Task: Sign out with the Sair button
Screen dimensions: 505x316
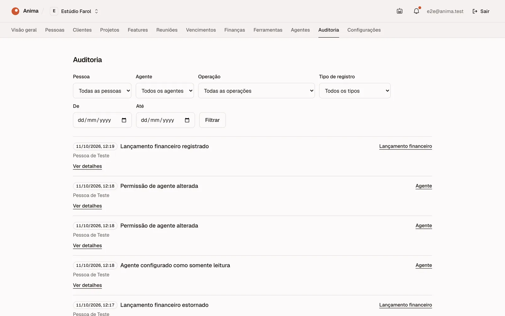Action: point(481,11)
